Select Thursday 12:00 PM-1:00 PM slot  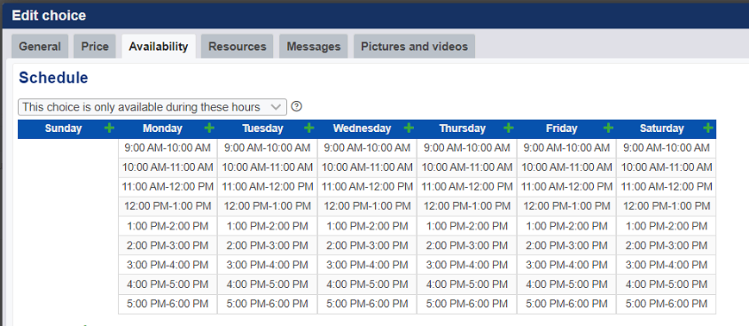tap(466, 206)
